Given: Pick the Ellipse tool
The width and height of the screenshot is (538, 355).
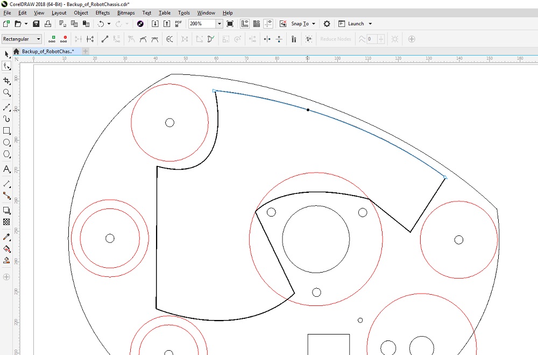Looking at the screenshot, I should pos(6,143).
